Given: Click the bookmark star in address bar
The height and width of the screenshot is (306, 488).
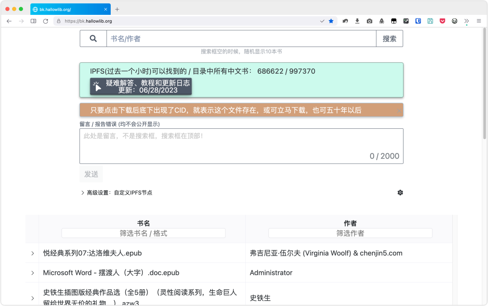Looking at the screenshot, I should pyautogui.click(x=331, y=21).
